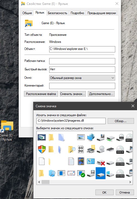Switch to the Безопасность tab
137x199 pixels.
[57, 13]
